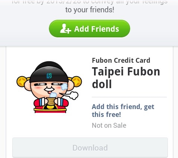The image size is (178, 158).
Task: Click cut-off promo line mentioning 2013/2/28
Action: 90,2
